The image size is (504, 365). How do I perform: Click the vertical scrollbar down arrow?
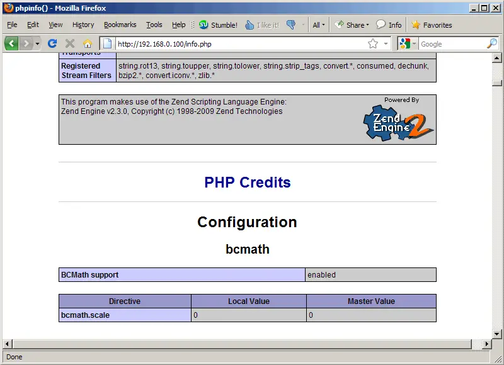496,334
